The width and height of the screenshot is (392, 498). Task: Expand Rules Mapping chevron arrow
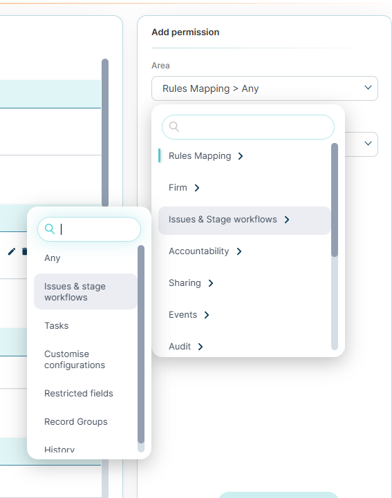(x=241, y=156)
